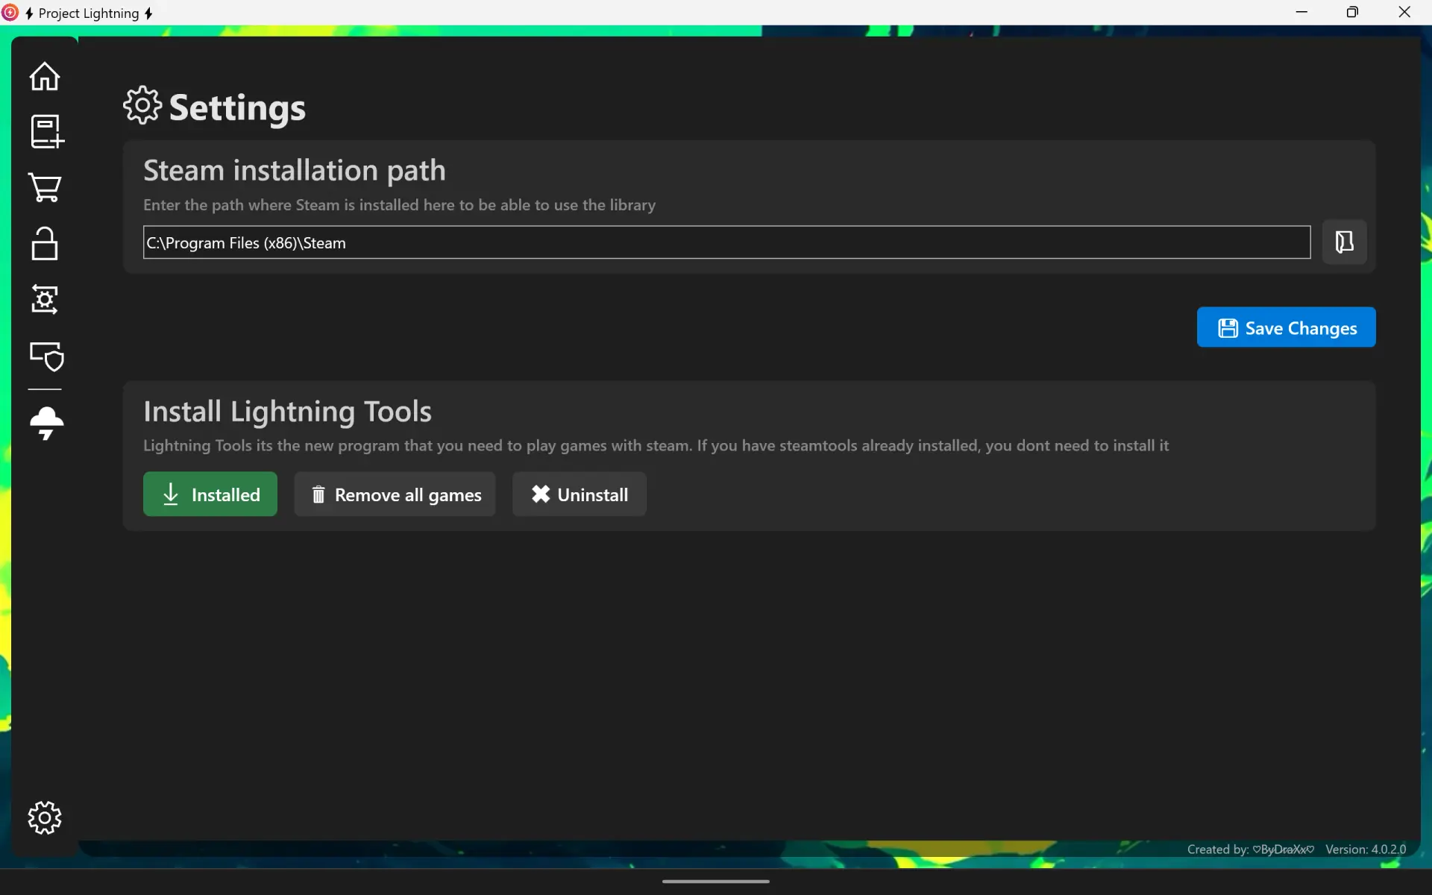1432x895 pixels.
Task: Open the gear-with-arrows sidebar icon
Action: (45, 299)
